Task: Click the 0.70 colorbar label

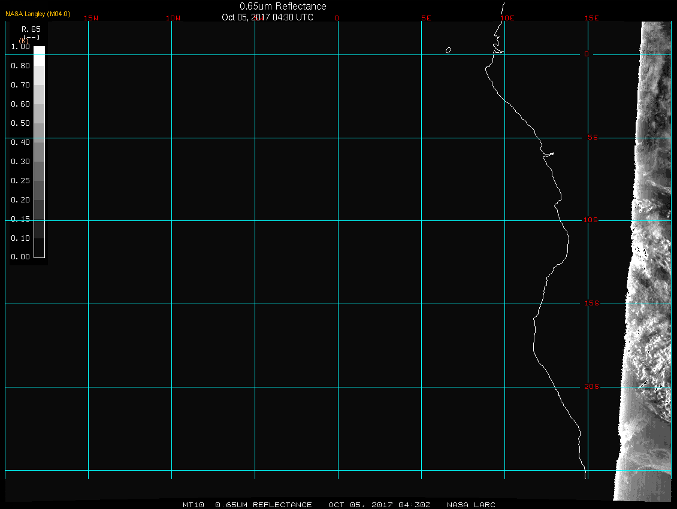Action: 20,84
